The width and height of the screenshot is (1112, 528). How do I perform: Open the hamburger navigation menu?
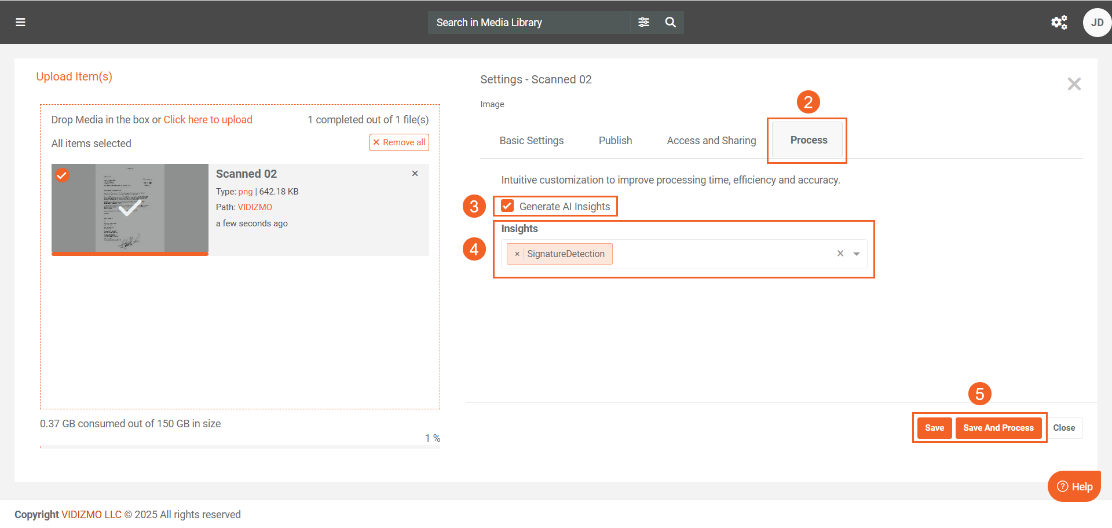pos(20,22)
